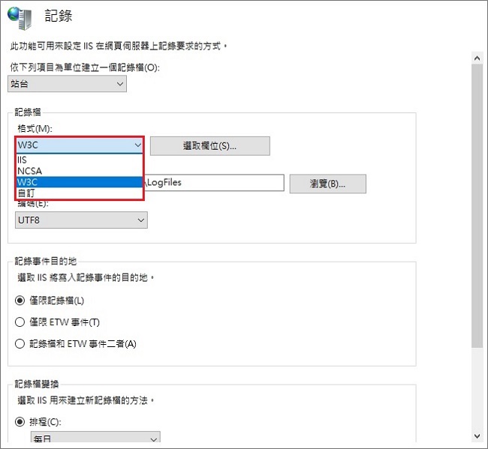Click the 瀏覽 browse button
The height and width of the screenshot is (449, 488).
(327, 183)
